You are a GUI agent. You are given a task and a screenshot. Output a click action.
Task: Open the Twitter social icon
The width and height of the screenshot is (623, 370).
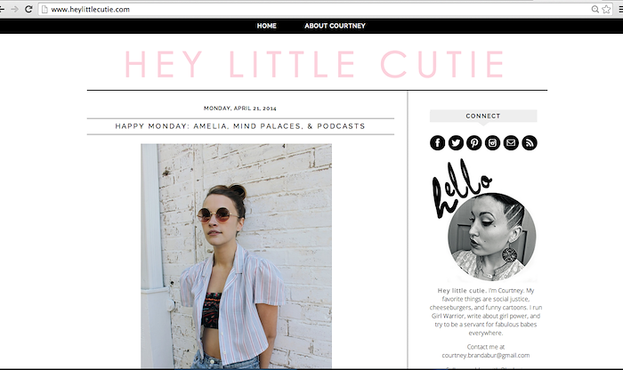pos(456,143)
